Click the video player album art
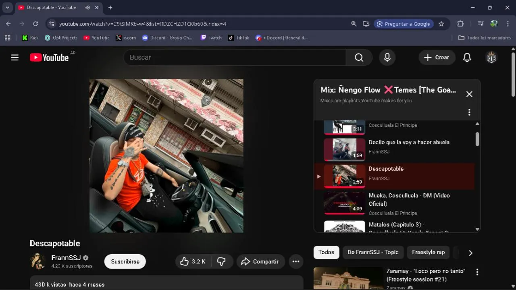 pos(166,155)
